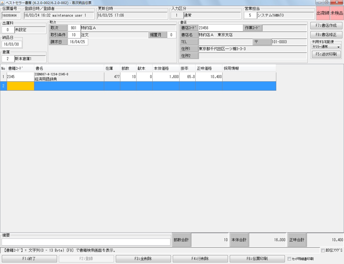Click the 請求日 date field 16/04/25
The height and width of the screenshot is (264, 344).
[x=78, y=42]
